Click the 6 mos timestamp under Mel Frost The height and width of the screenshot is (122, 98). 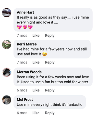[22, 113]
